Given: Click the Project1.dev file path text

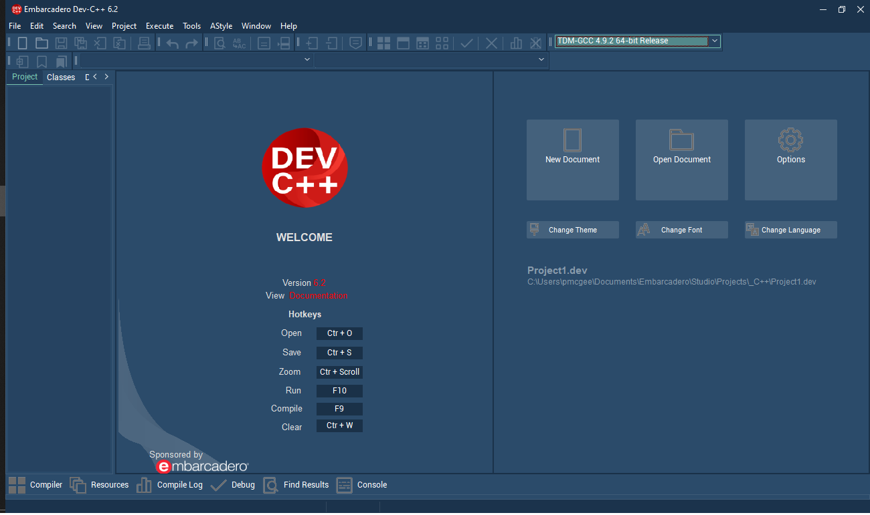Looking at the screenshot, I should pos(672,282).
